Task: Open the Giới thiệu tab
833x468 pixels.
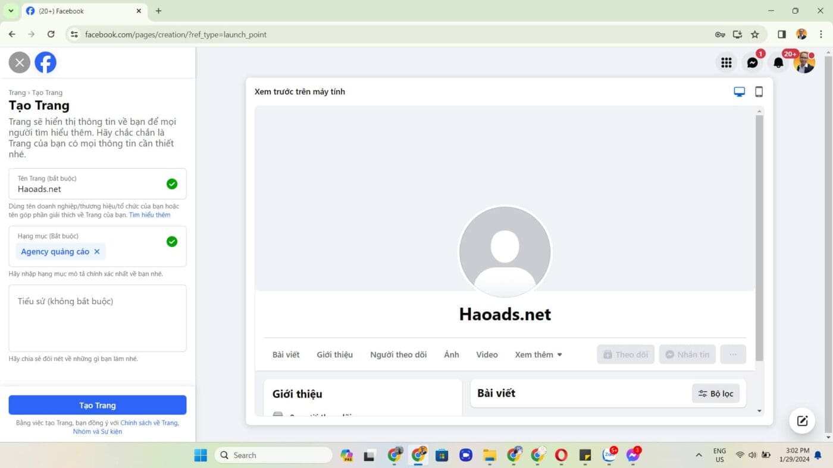Action: coord(335,355)
